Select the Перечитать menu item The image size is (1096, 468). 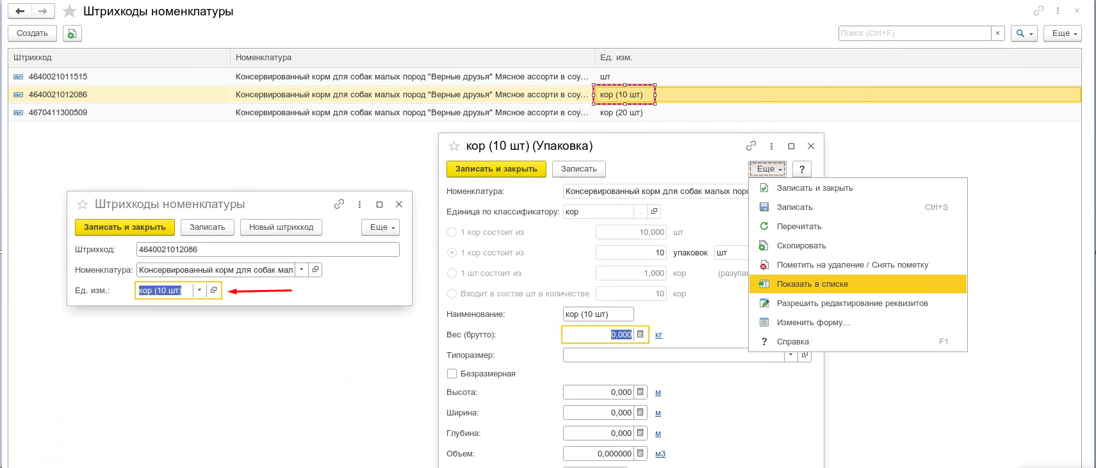click(x=858, y=227)
